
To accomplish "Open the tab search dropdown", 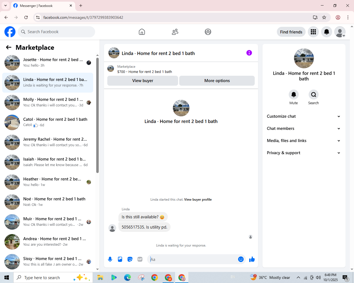I will tap(6, 6).
